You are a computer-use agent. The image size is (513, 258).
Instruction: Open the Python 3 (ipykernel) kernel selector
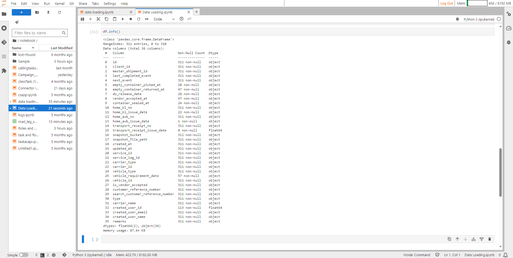[x=479, y=19]
